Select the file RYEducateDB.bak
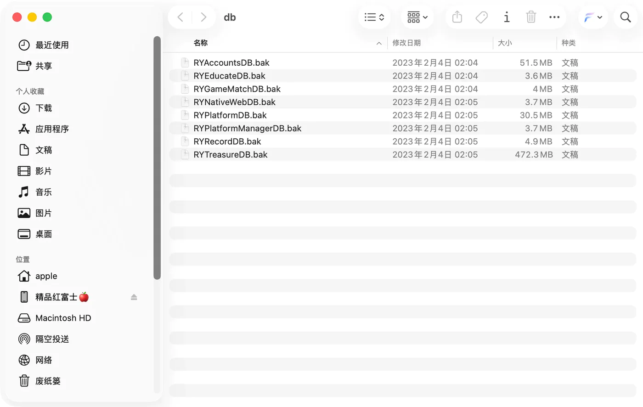Viewport: 643px width, 407px height. (x=403, y=76)
